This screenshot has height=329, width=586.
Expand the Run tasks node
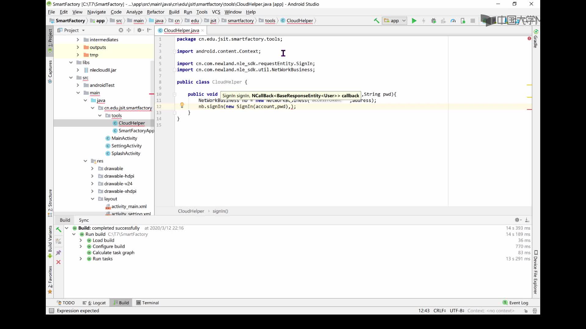tap(81, 259)
